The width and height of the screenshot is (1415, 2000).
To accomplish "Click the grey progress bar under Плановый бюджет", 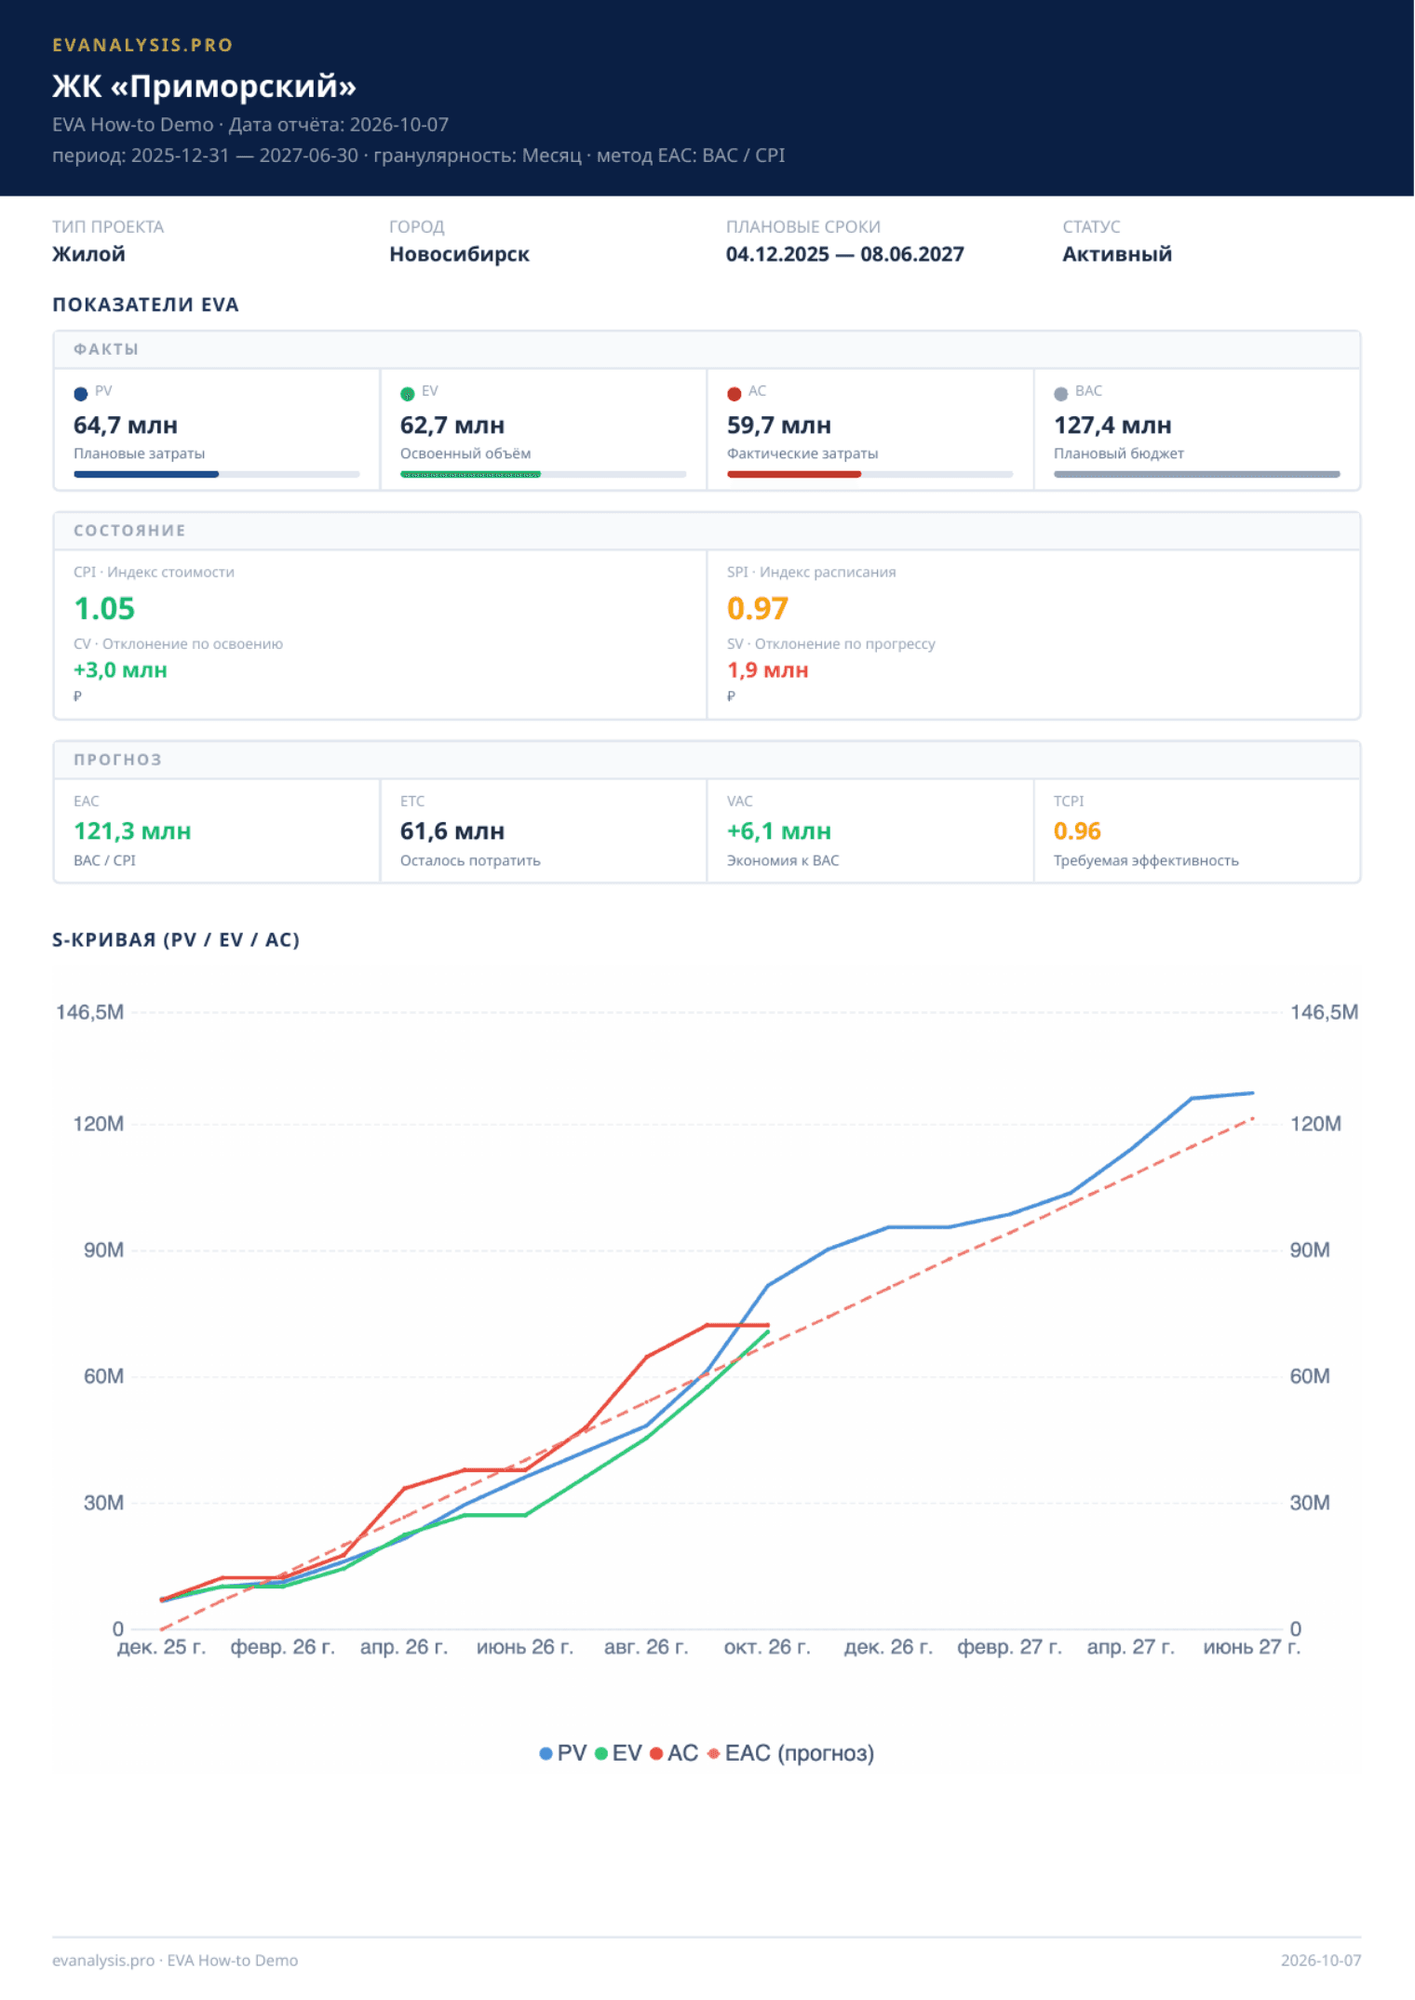I will (1197, 475).
